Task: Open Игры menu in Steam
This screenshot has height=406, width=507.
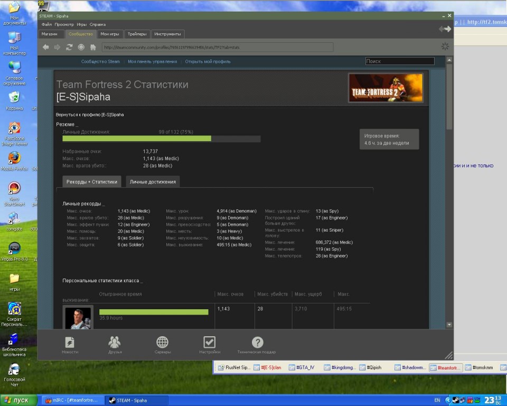Action: click(81, 24)
